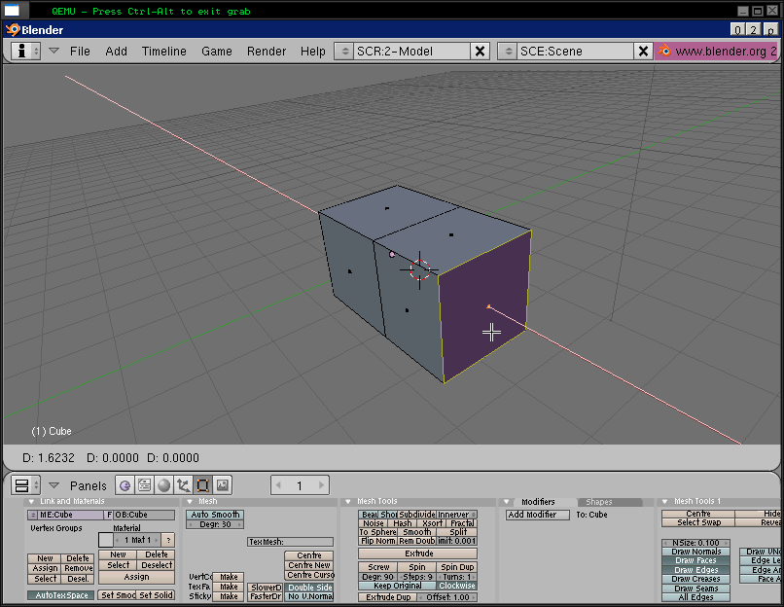
Task: Click the material color swatch
Action: [x=105, y=539]
